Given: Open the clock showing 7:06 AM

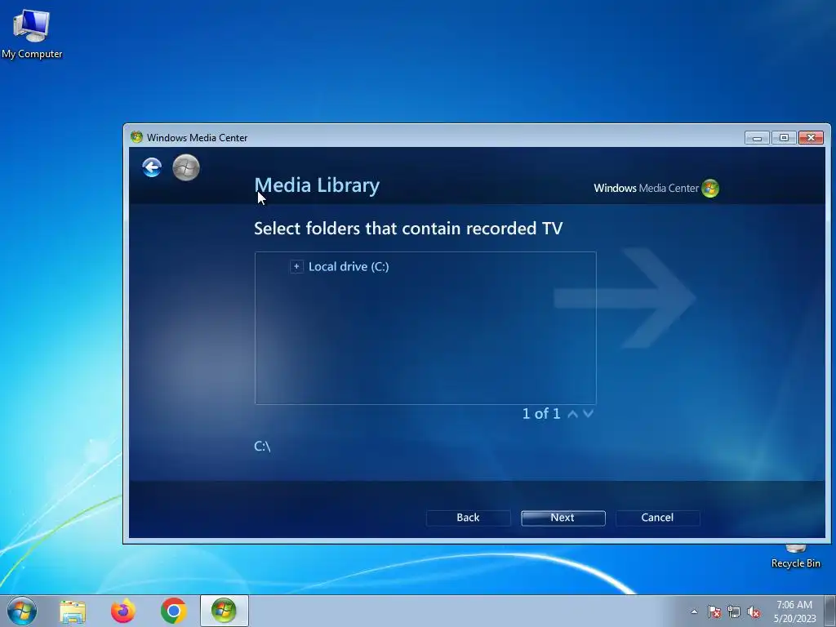Looking at the screenshot, I should [x=794, y=611].
